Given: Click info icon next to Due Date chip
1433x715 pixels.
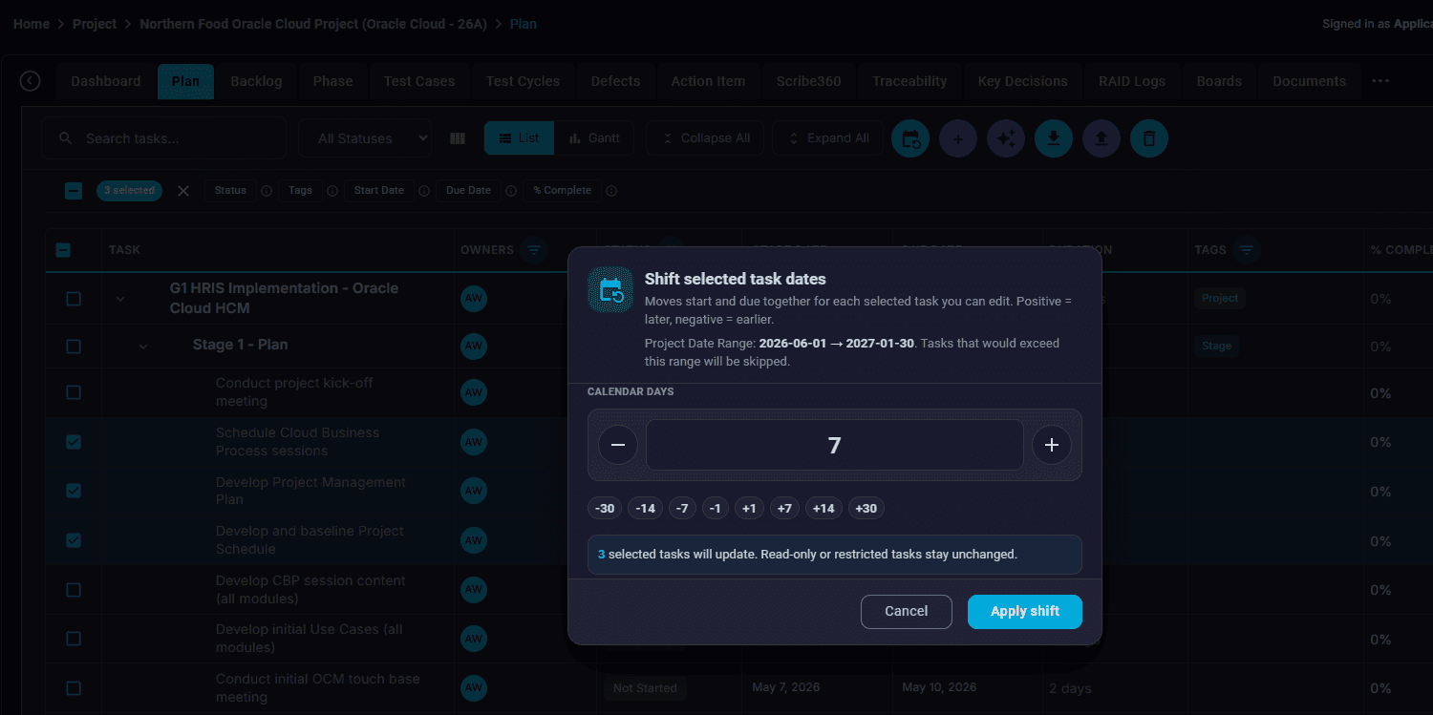Looking at the screenshot, I should tap(511, 191).
